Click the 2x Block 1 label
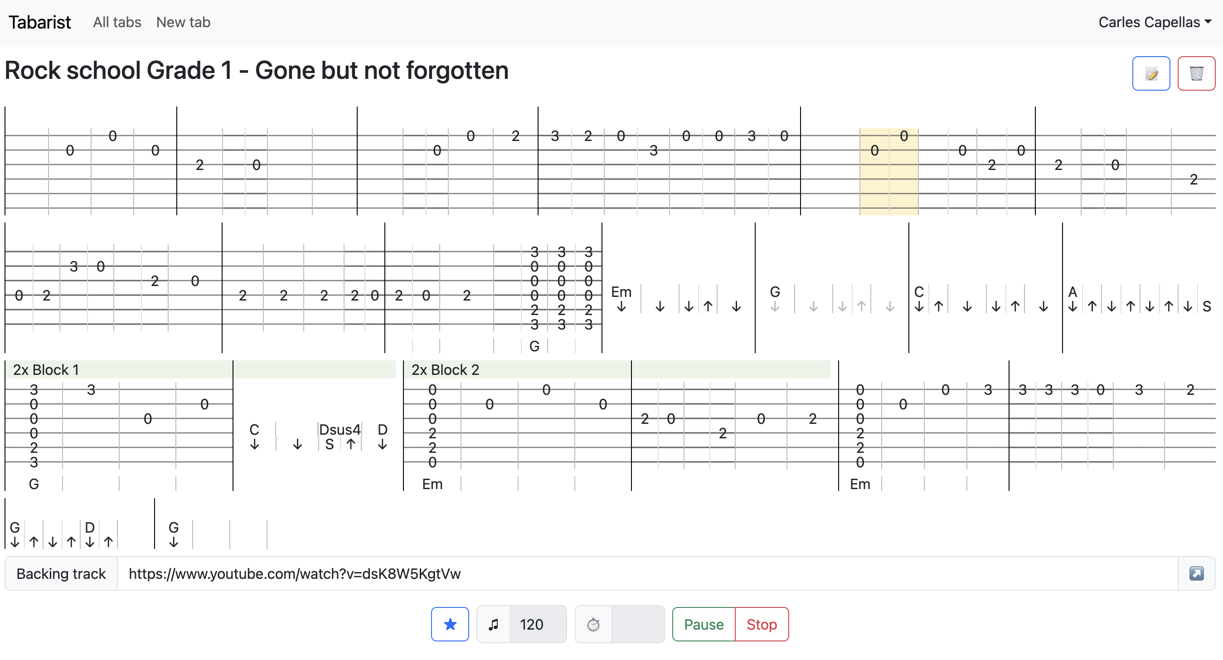 (46, 369)
